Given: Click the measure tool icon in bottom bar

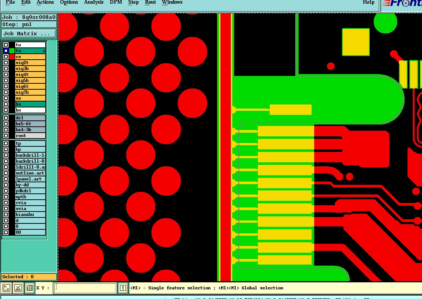Looking at the screenshot, I should pos(18,288).
